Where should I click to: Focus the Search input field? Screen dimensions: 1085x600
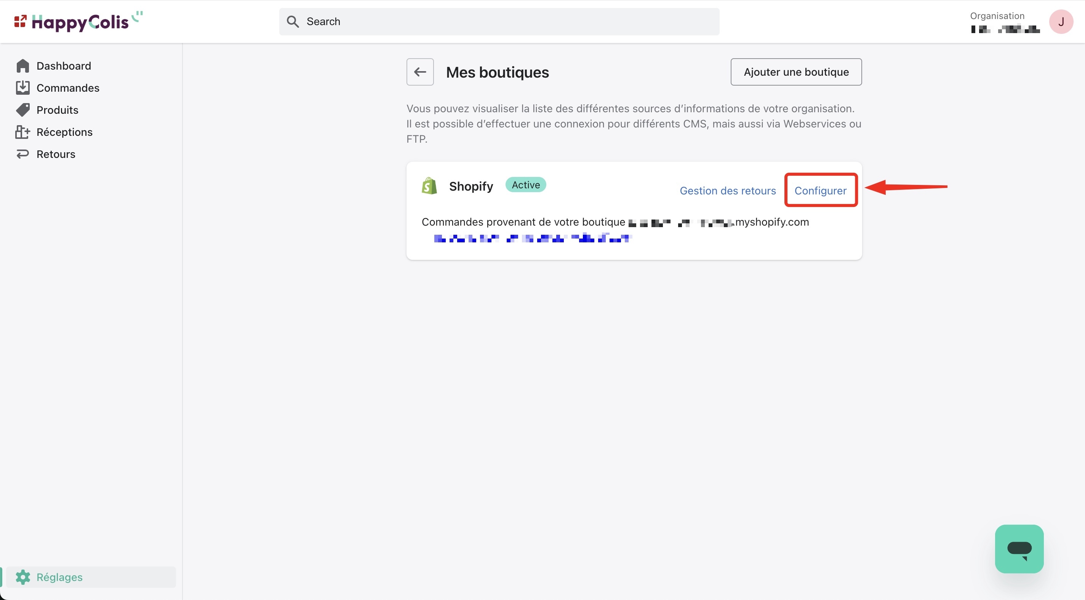(x=506, y=21)
